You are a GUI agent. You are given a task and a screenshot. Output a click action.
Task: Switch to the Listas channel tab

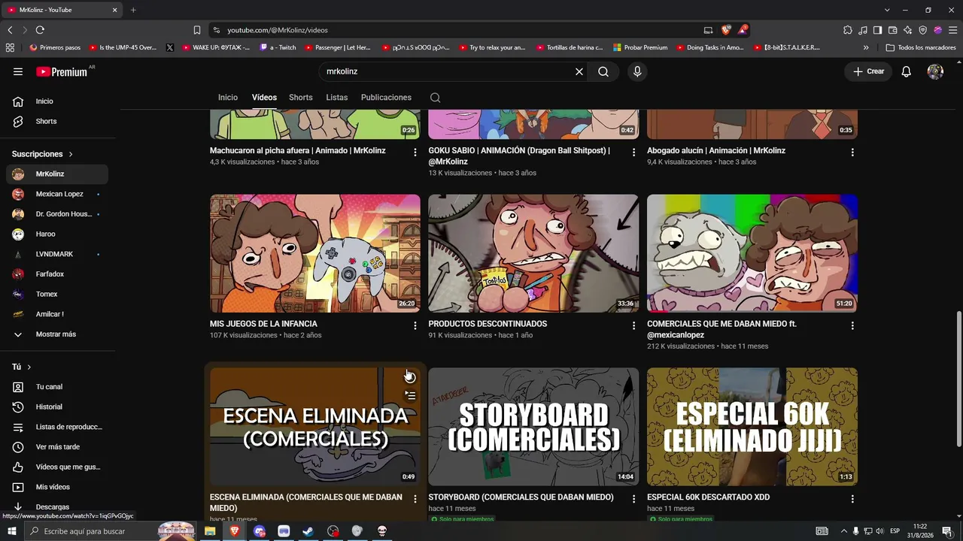click(x=337, y=98)
